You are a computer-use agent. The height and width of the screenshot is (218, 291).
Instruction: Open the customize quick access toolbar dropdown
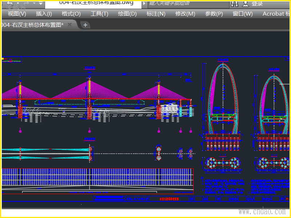pyautogui.click(x=41, y=3)
